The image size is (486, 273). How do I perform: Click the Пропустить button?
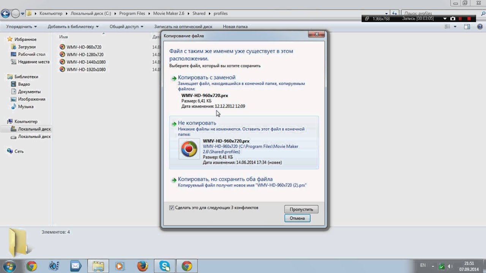pos(301,209)
